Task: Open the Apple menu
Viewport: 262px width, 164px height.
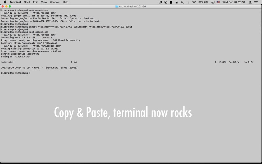Action: click(5, 2)
